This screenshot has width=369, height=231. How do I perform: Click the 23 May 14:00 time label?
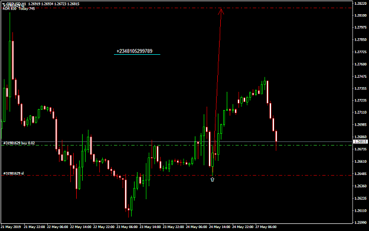150,227
